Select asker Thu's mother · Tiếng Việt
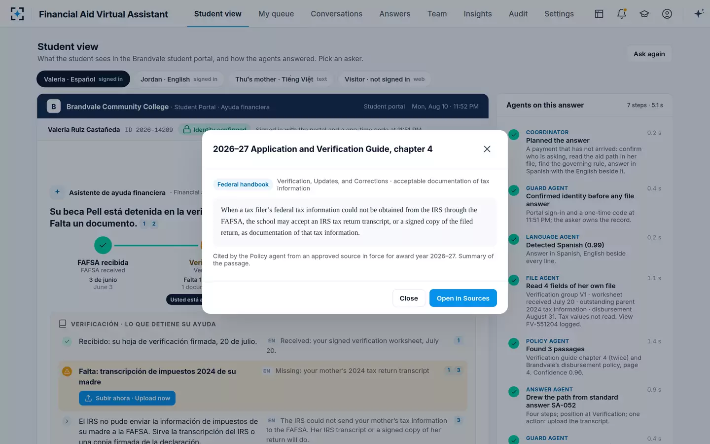Image resolution: width=710 pixels, height=444 pixels. (281, 79)
